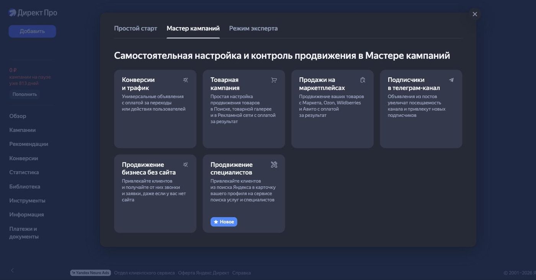Click the Директ Про logo

33,13
